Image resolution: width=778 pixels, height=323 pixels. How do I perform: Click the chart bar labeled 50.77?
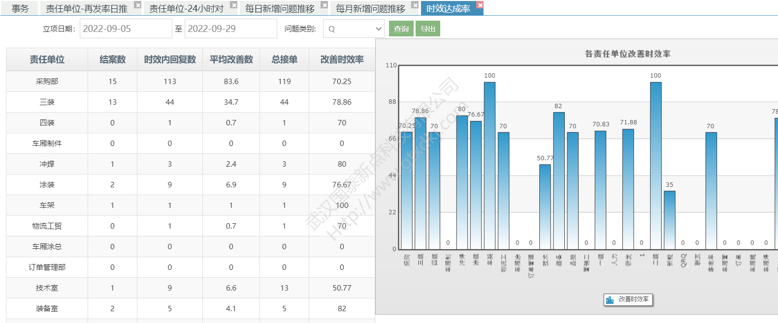pos(545,206)
